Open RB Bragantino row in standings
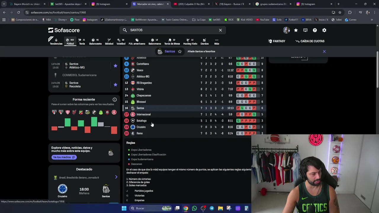 tap(194, 83)
